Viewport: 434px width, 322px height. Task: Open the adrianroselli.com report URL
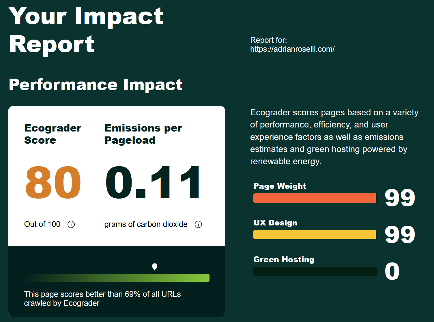[x=292, y=49]
